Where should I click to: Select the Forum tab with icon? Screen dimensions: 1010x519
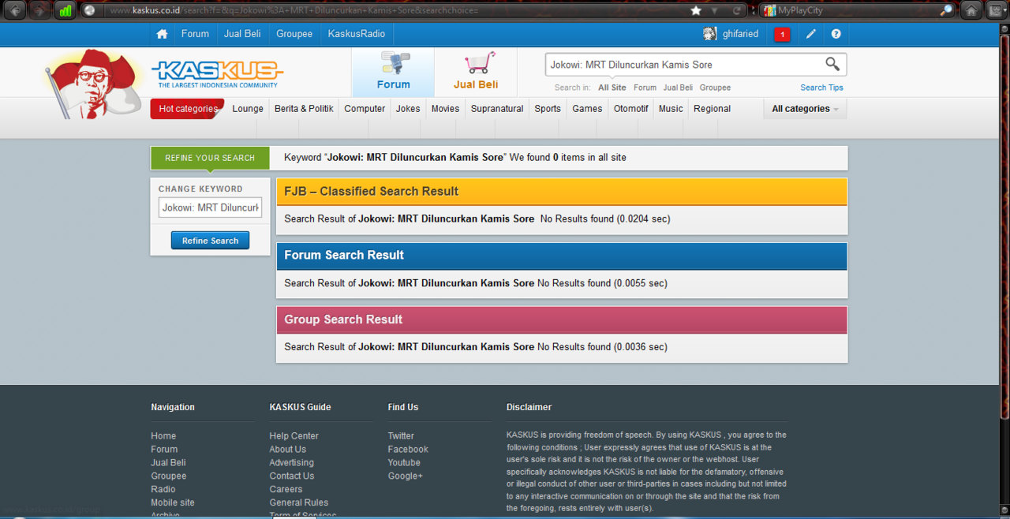(393, 72)
